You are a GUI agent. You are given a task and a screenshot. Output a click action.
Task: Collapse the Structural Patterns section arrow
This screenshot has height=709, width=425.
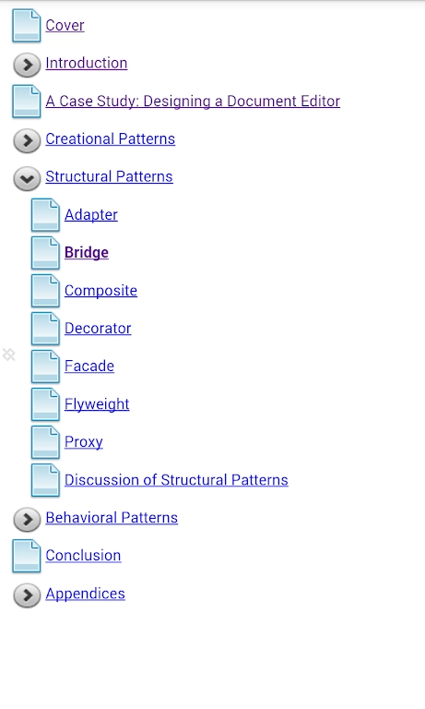(27, 178)
